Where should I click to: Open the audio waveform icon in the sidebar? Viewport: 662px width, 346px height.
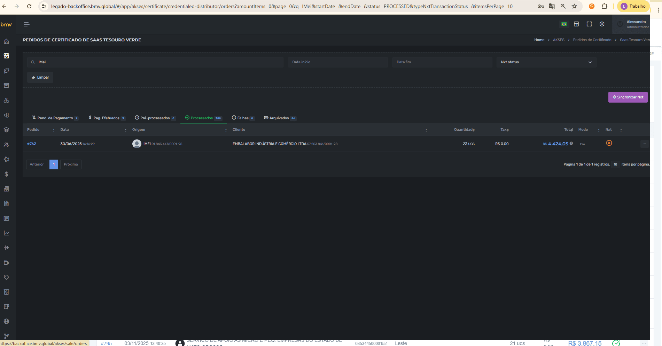[6, 248]
